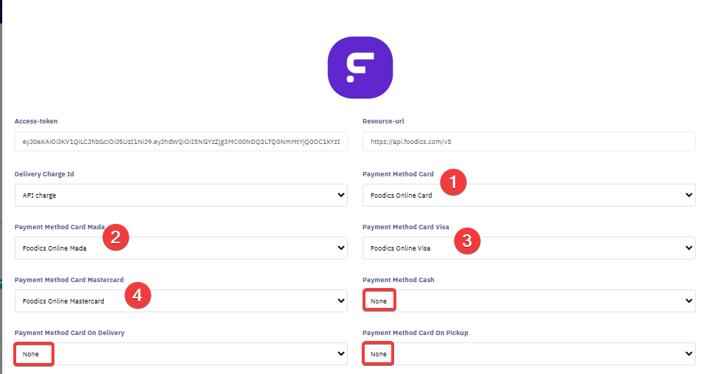Click the red number 4 marker

(x=138, y=296)
